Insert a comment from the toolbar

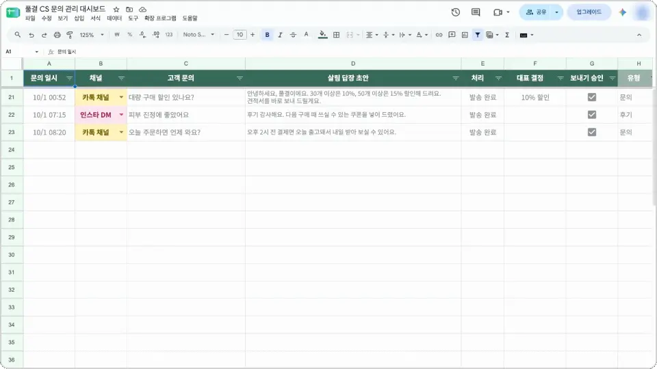[452, 35]
